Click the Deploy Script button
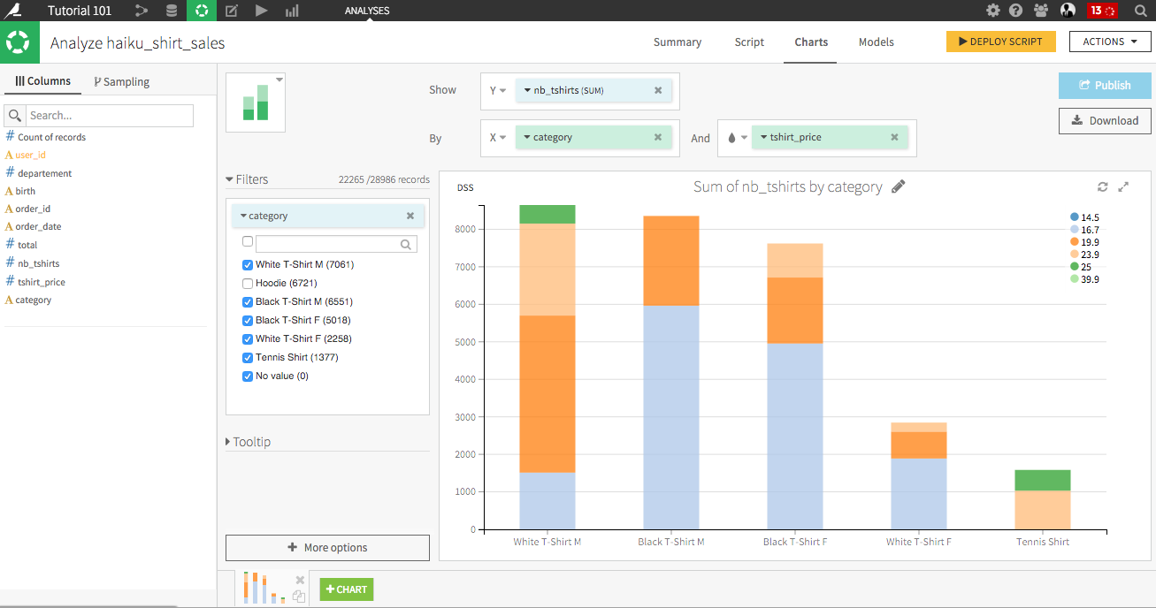The image size is (1156, 608). [1000, 41]
